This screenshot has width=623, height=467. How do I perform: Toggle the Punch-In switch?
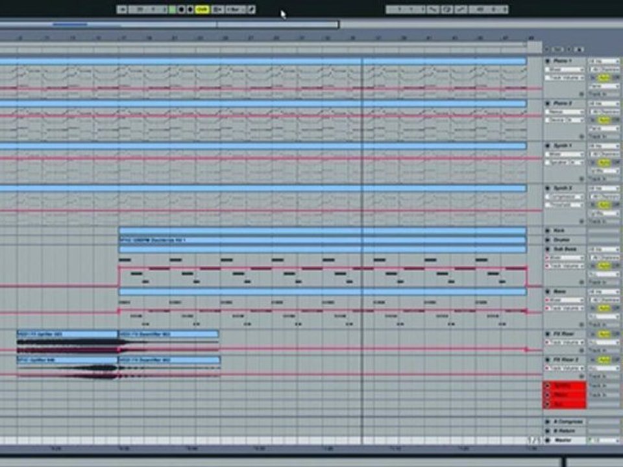coord(433,10)
